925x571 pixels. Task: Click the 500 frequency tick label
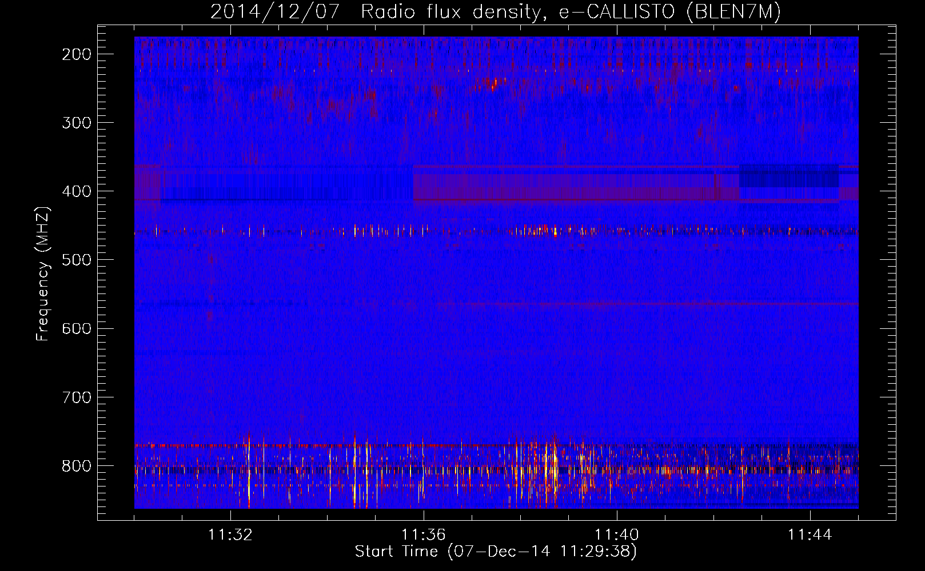click(x=76, y=260)
